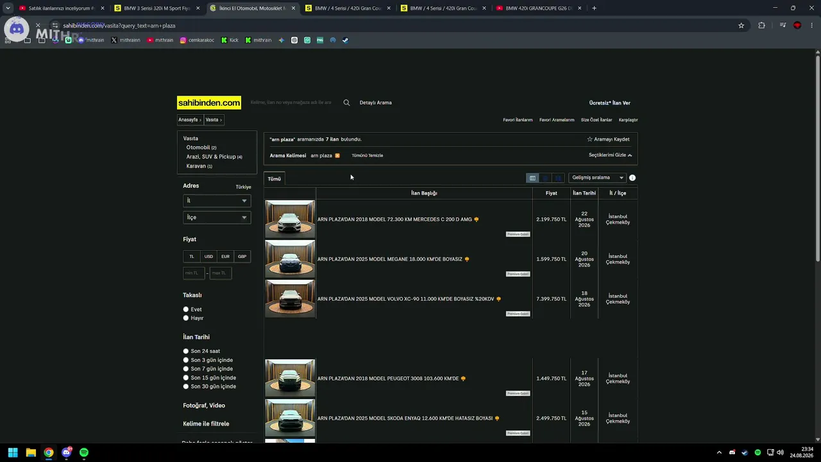Click the min TL price field
Viewport: 821px width, 462px height.
tap(194, 273)
